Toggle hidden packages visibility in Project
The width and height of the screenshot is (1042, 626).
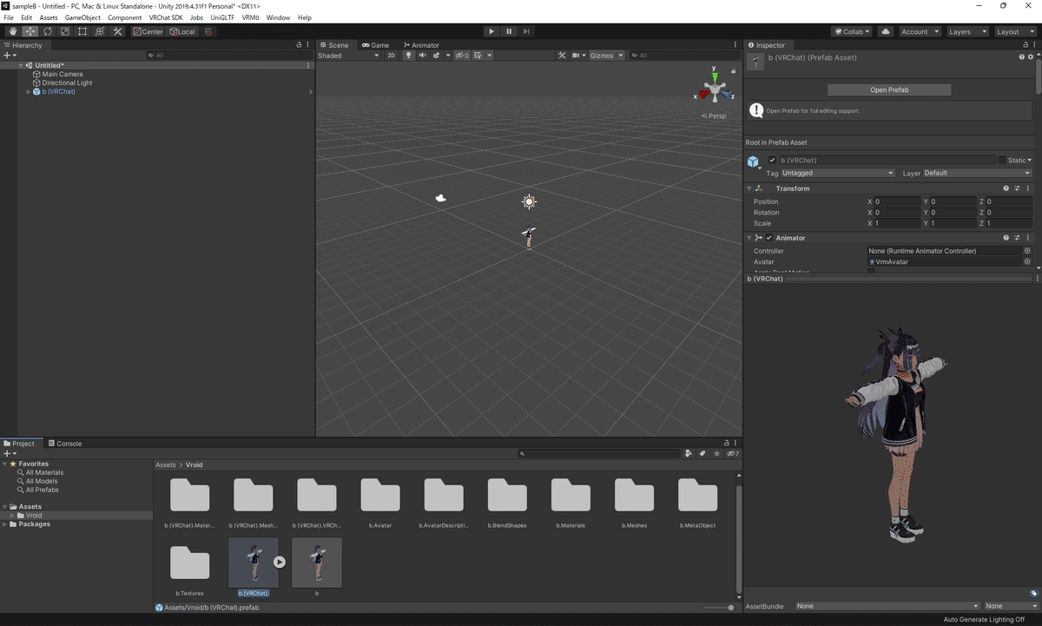click(x=732, y=453)
